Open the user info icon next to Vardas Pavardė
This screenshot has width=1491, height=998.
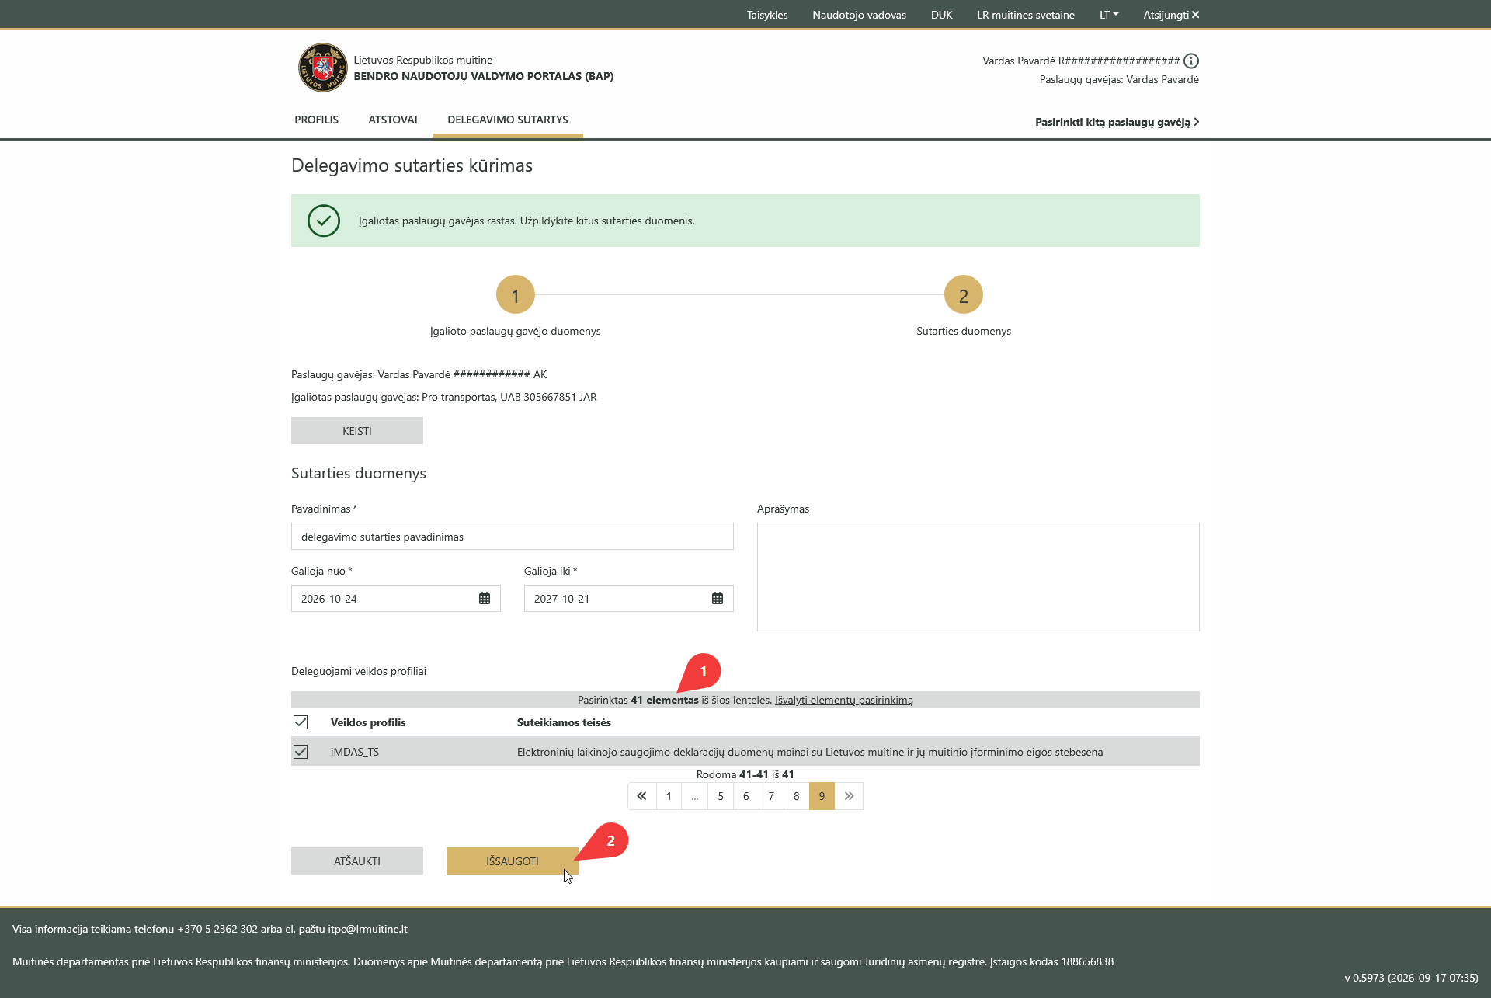click(x=1191, y=61)
